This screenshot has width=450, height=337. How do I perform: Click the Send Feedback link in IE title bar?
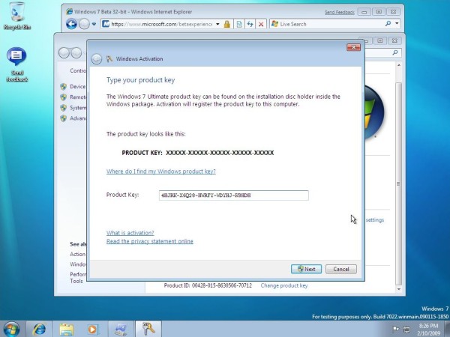[340, 12]
